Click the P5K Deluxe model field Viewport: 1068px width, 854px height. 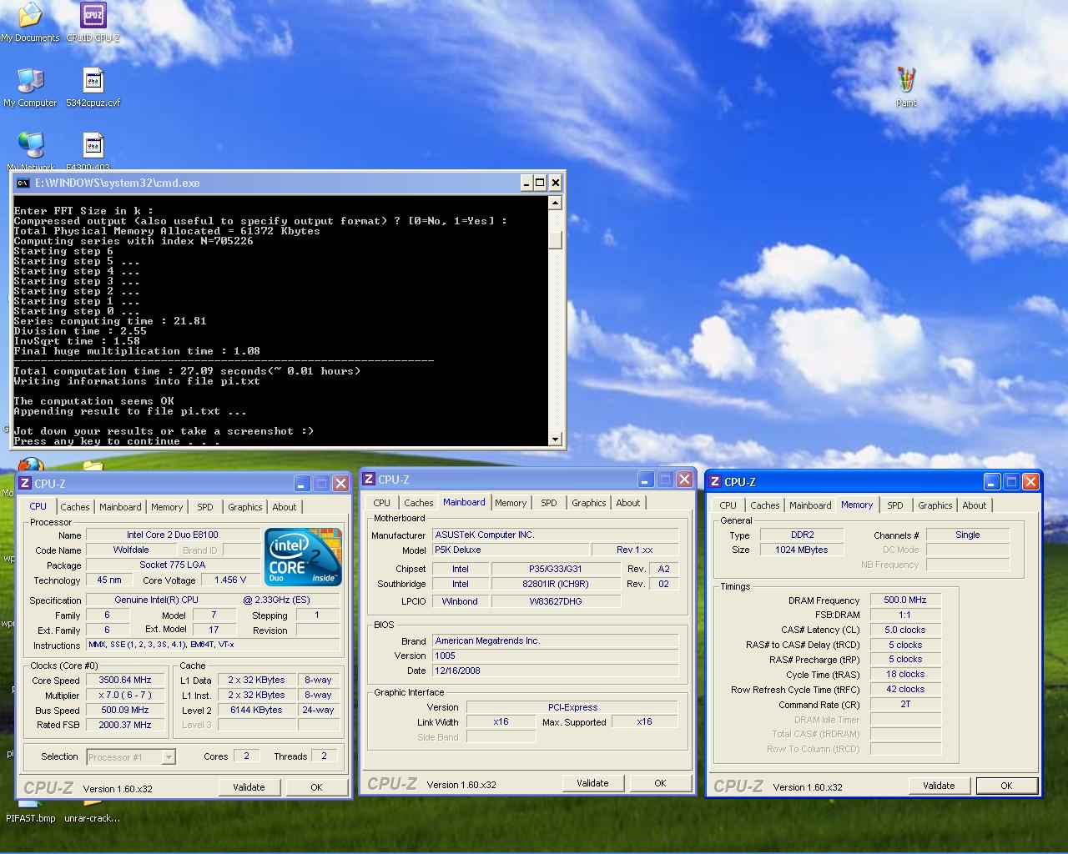pos(510,550)
